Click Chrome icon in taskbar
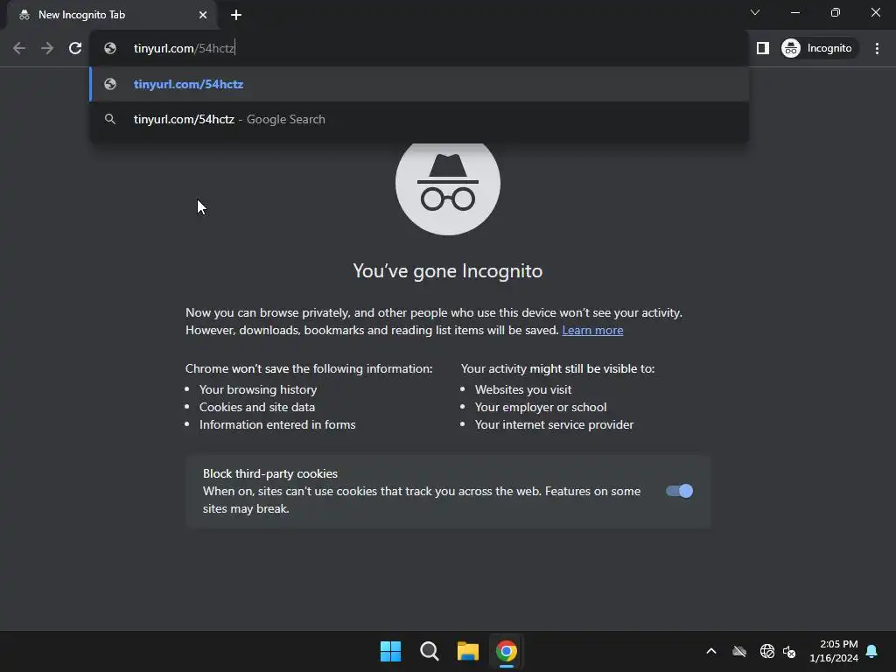 [507, 651]
